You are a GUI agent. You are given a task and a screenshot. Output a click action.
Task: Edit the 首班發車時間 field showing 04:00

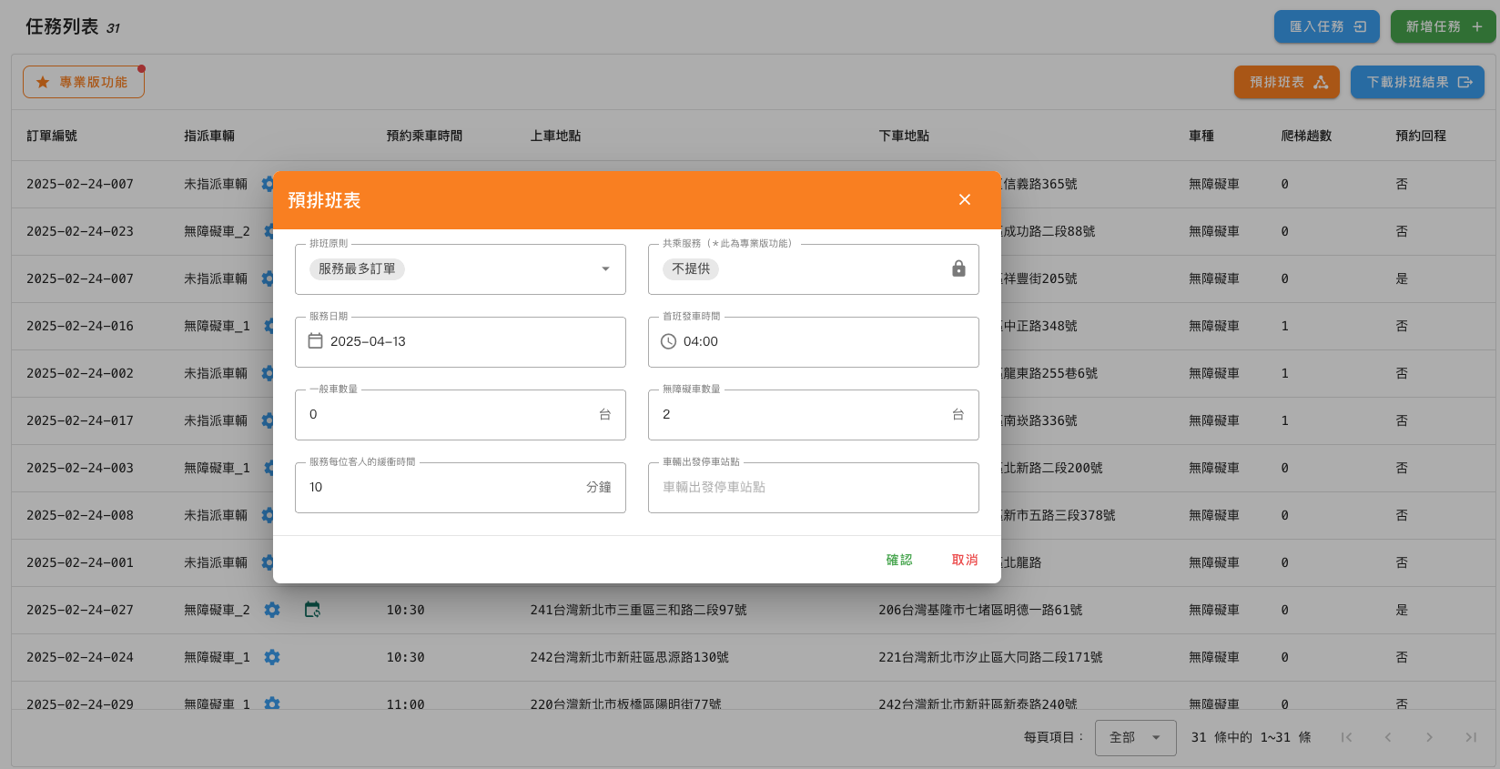point(814,342)
